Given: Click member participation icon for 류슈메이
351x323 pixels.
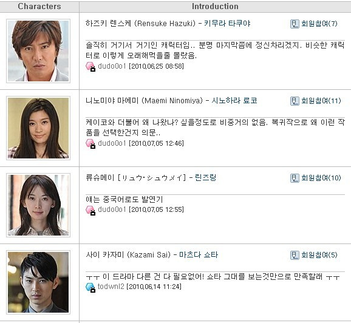Looking at the screenshot, I should [295, 178].
